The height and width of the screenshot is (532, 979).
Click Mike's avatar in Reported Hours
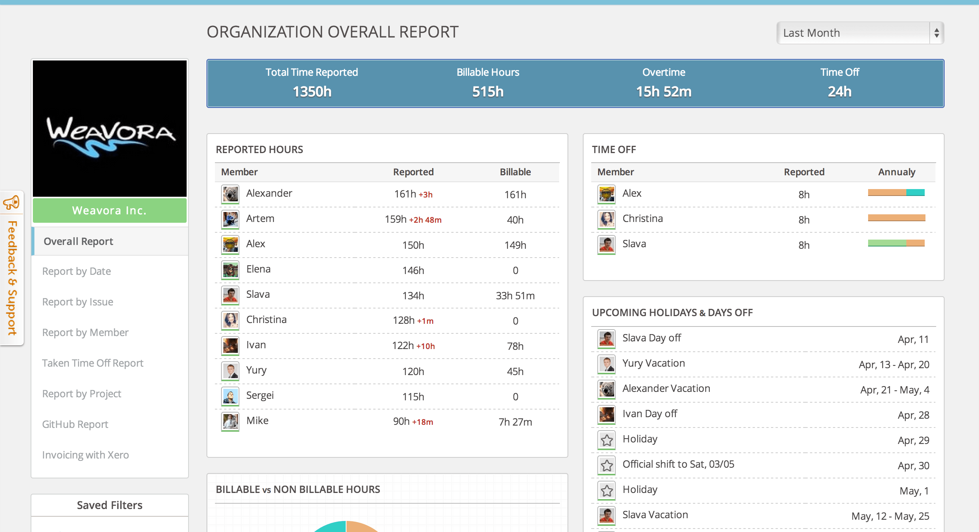(x=230, y=422)
